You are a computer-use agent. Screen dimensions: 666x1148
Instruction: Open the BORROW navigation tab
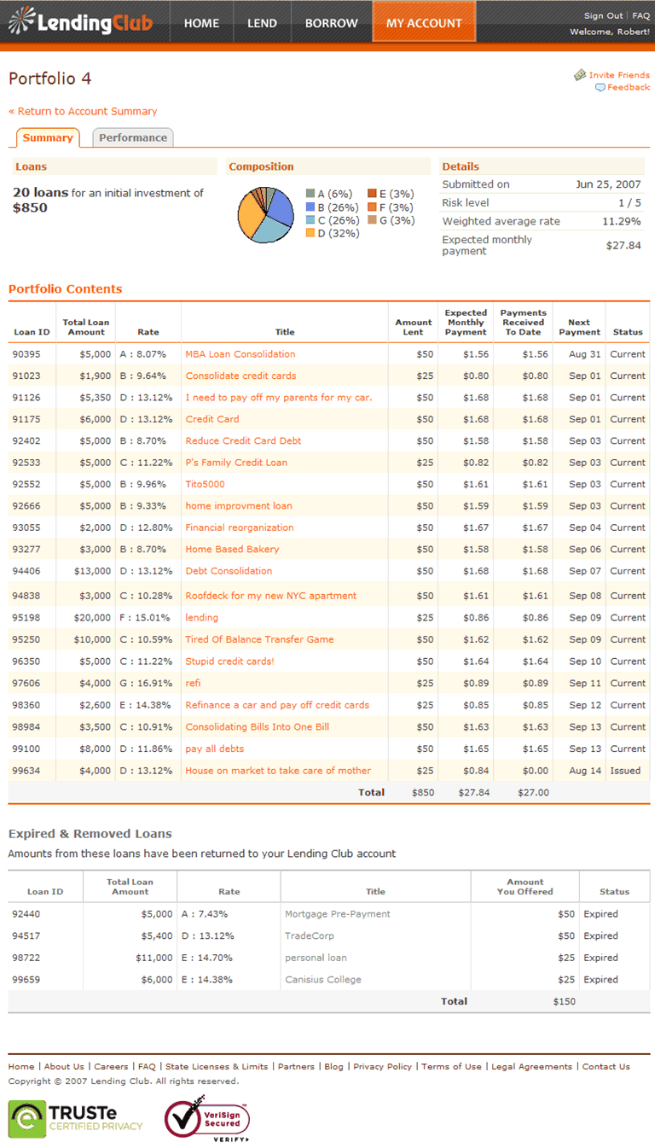[x=331, y=23]
